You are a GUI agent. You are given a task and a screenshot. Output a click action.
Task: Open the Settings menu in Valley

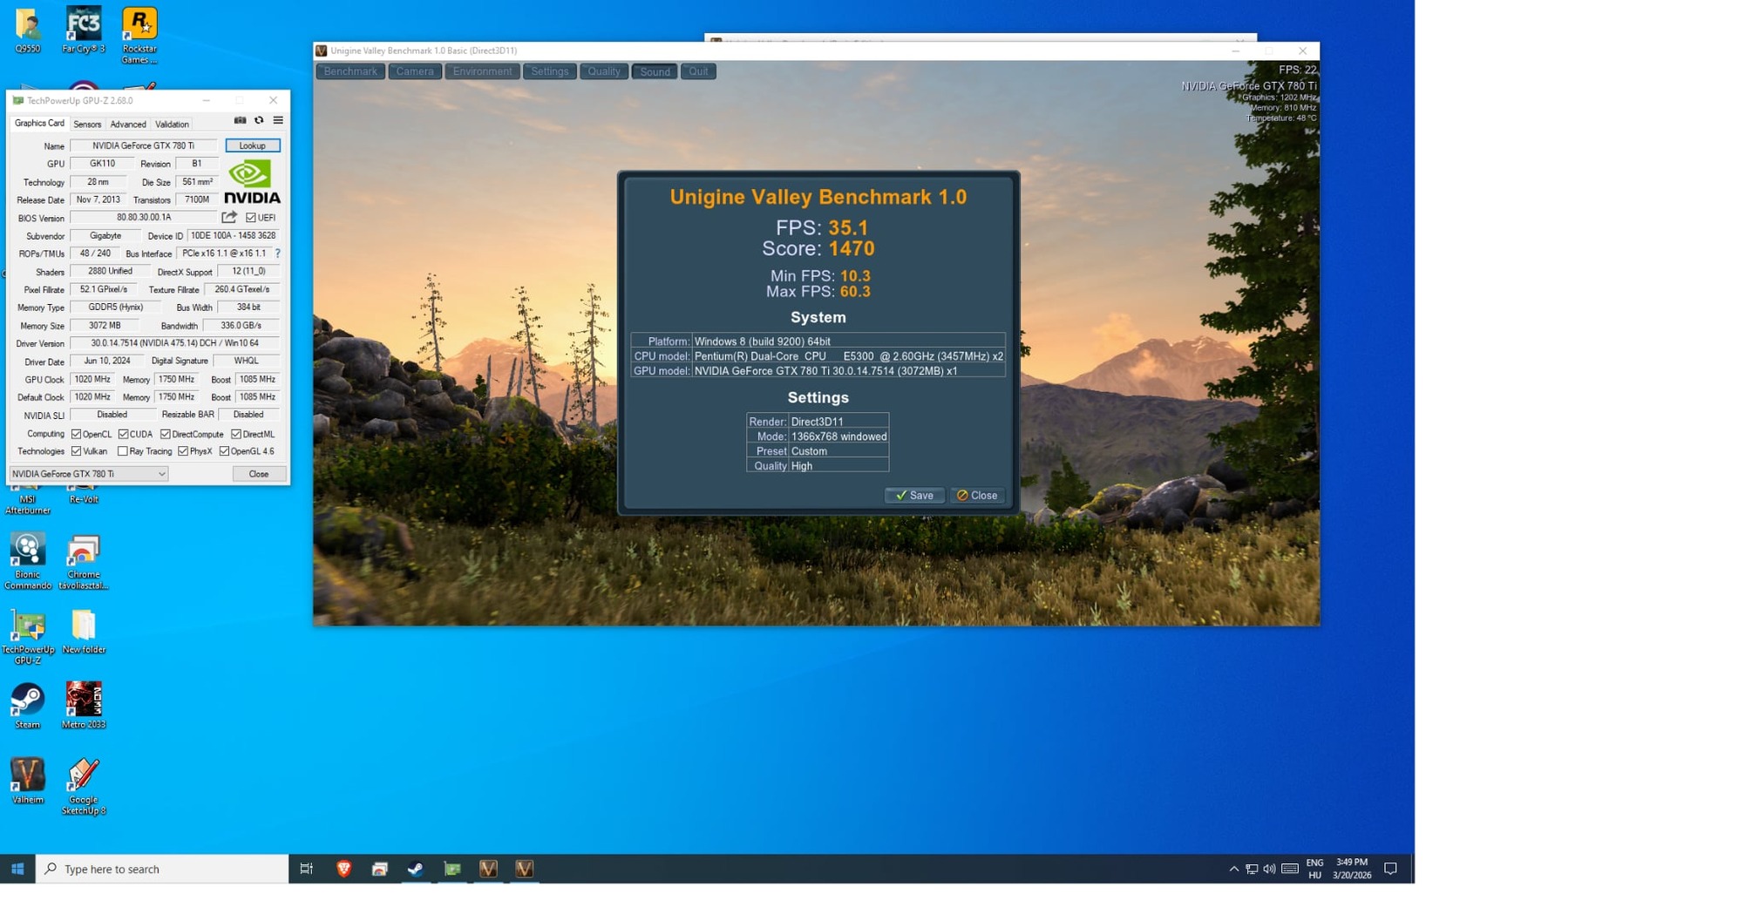pos(550,71)
